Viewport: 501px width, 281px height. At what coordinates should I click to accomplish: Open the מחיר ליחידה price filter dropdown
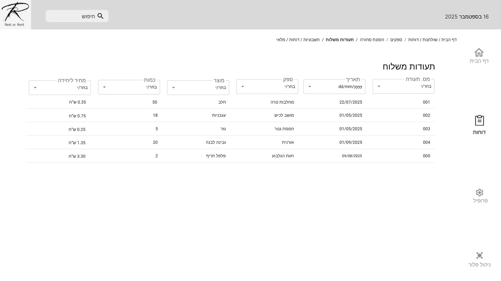[60, 88]
